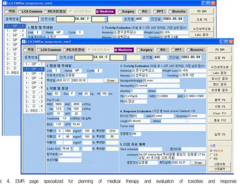This screenshot has height=186, width=240.
Task: Minimize the front LCA EMR window
Action: pos(222,42)
